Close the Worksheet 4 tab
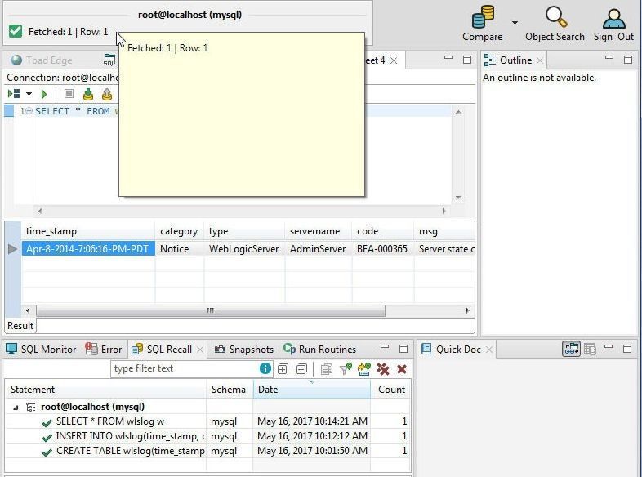Viewport: 642px width, 477px height. [394, 60]
